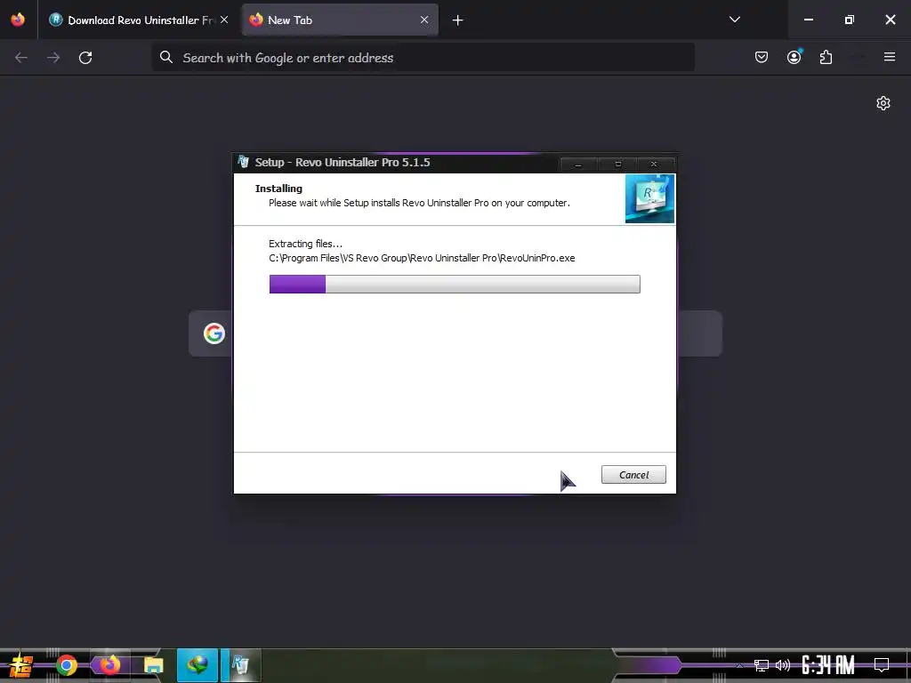Open the Firefox account icon
Viewport: 911px width, 683px height.
click(794, 57)
